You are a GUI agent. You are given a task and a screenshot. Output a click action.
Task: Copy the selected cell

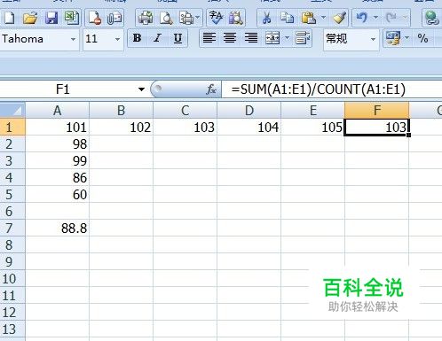pos(287,18)
